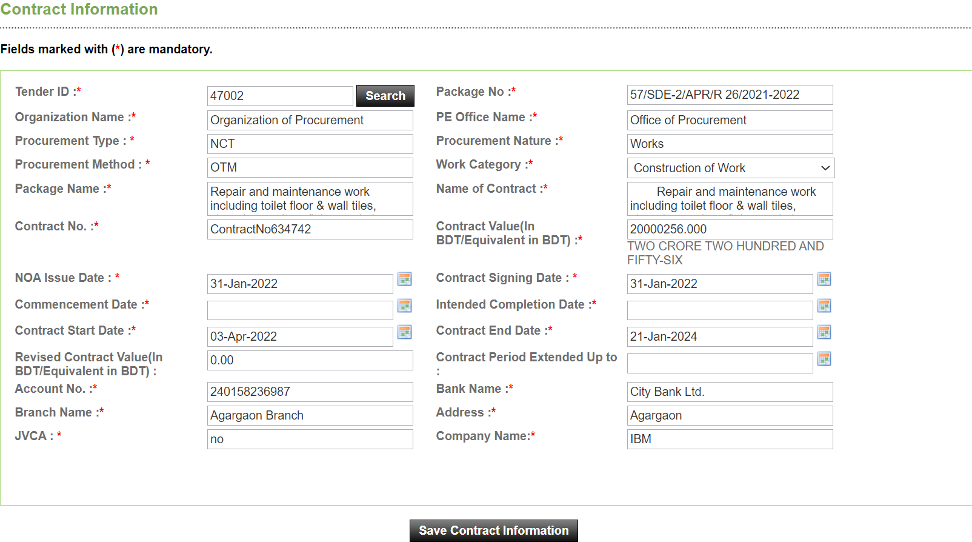This screenshot has width=972, height=542.
Task: Click Save Contract Information button
Action: [494, 530]
